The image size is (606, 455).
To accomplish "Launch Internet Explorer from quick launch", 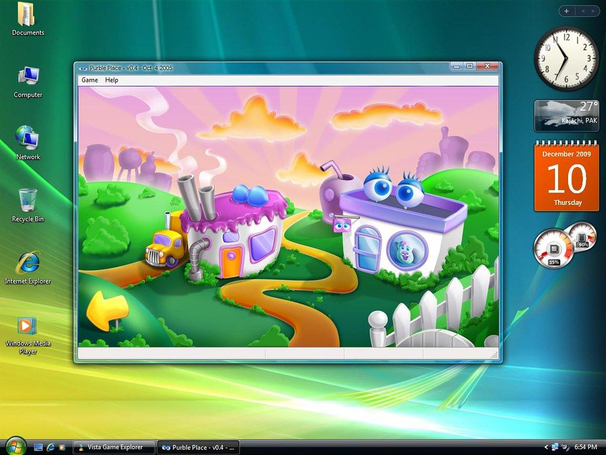I will (x=50, y=447).
